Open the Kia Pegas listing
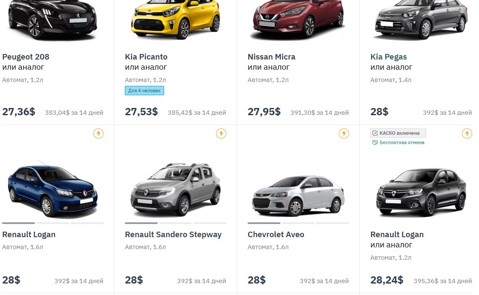 pos(388,57)
